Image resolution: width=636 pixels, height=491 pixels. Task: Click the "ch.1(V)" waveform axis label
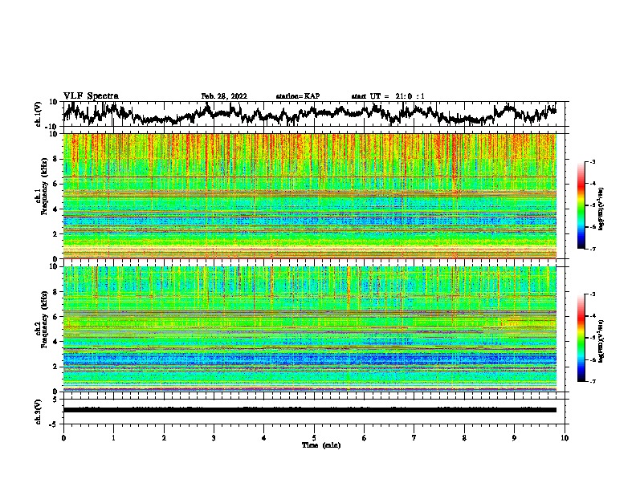click(39, 114)
